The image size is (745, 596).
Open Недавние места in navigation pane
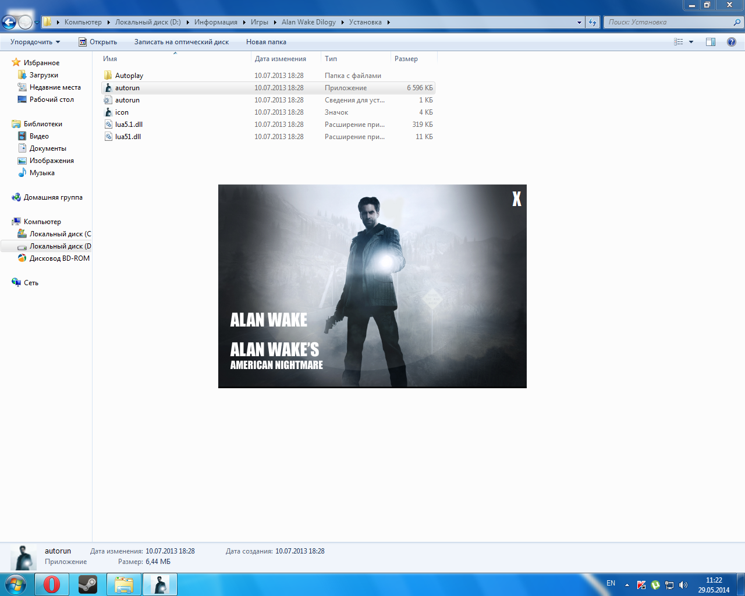[x=55, y=87]
